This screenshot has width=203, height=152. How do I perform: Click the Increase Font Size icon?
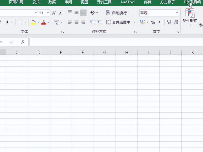tap(54, 13)
